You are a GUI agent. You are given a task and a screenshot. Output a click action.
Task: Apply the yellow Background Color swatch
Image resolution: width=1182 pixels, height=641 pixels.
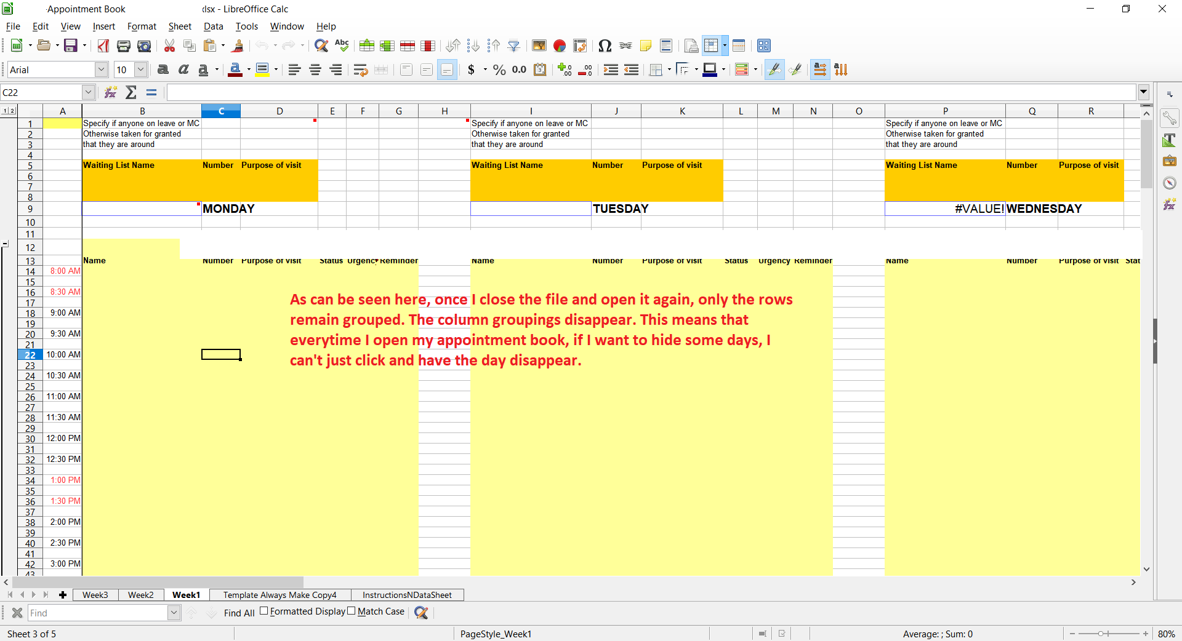tap(262, 70)
